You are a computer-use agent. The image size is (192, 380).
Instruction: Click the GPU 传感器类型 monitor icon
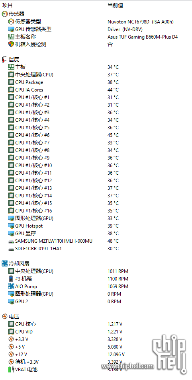pyautogui.click(x=11, y=29)
